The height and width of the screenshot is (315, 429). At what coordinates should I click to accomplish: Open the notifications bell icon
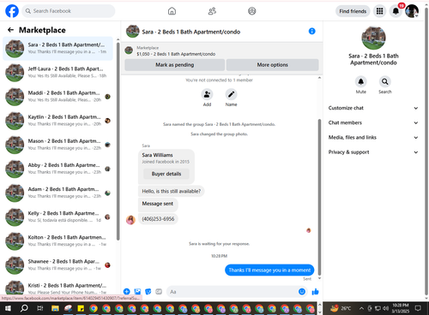pyautogui.click(x=396, y=11)
